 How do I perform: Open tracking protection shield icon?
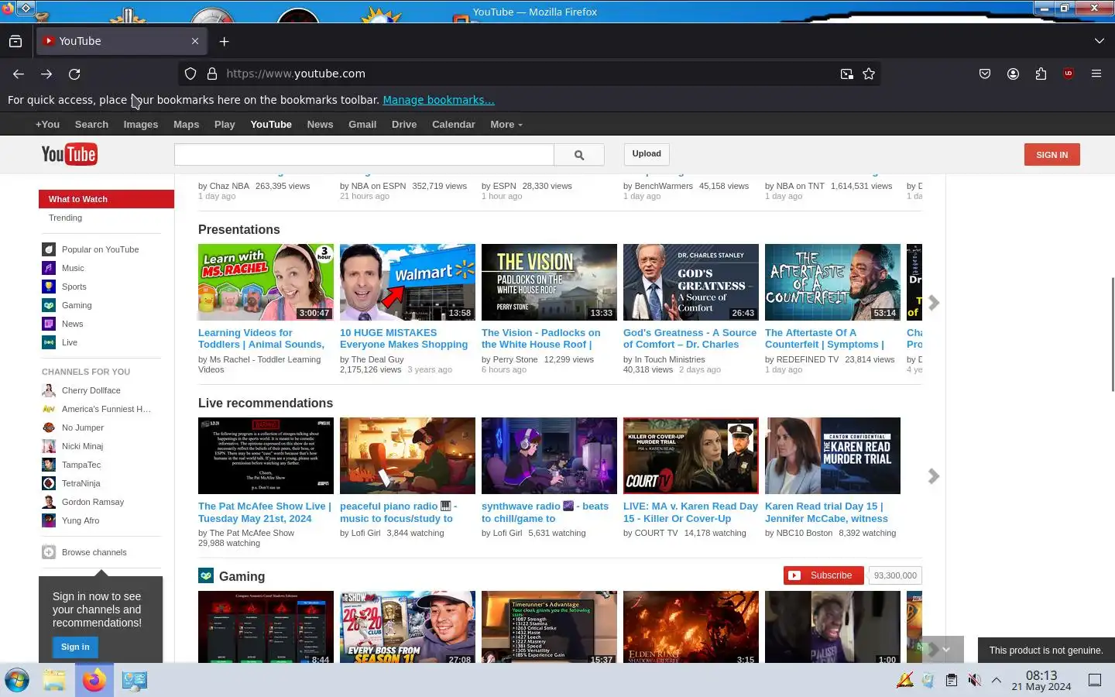190,74
